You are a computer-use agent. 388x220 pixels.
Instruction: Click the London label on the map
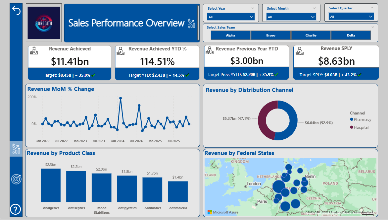point(254,184)
